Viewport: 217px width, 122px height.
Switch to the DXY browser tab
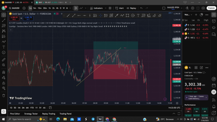(47, 2)
